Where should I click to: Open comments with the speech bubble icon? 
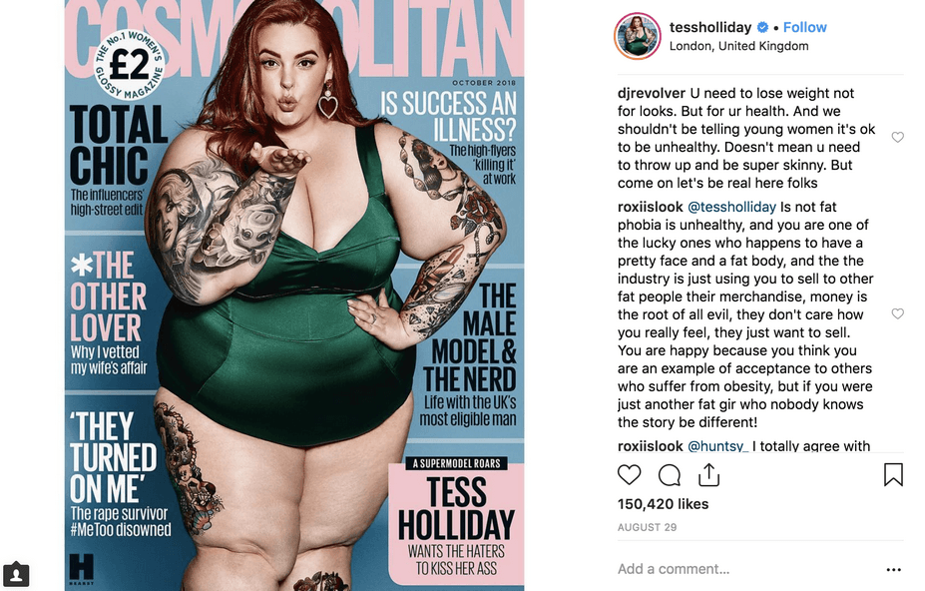[669, 474]
